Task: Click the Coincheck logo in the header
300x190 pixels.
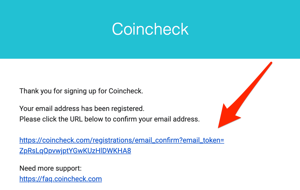Action: 150,29
